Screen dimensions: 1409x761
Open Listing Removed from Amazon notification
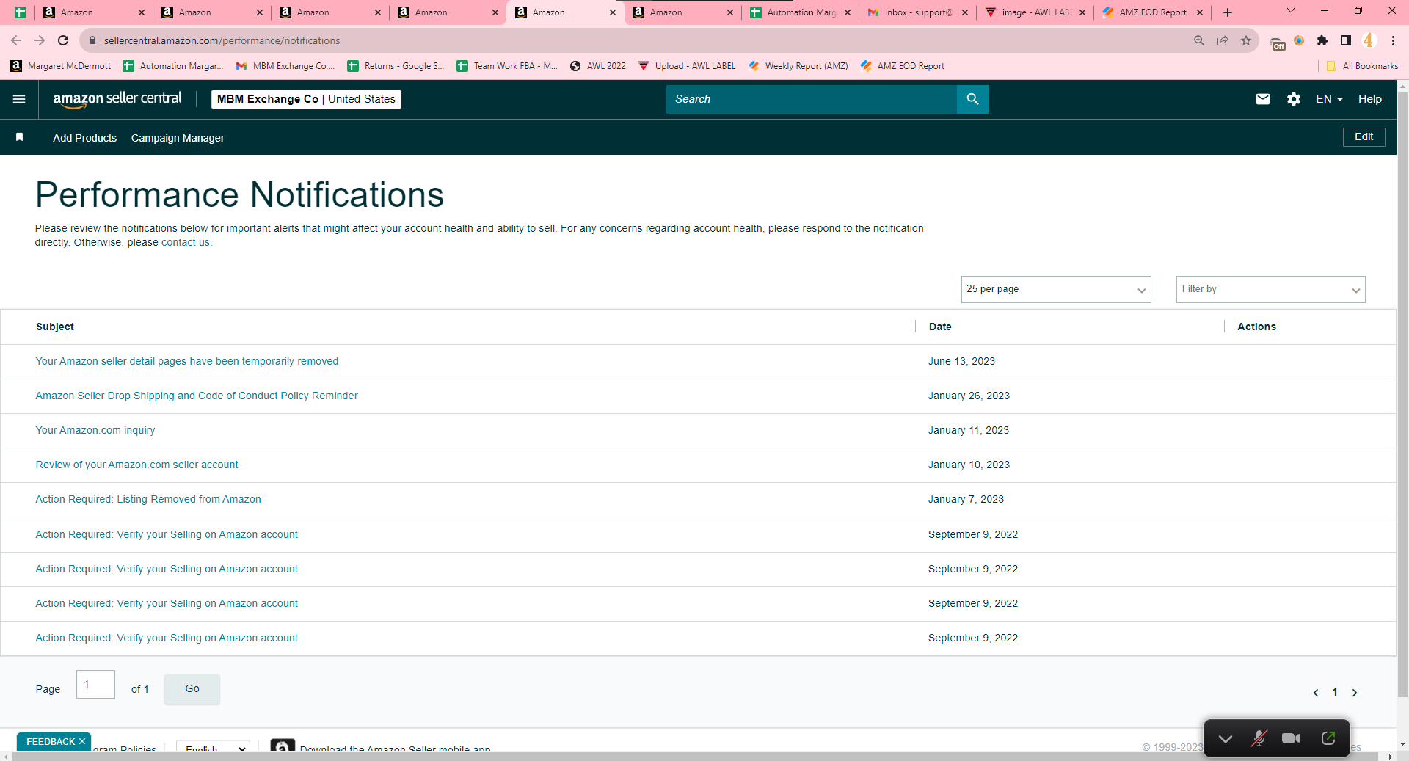[148, 499]
